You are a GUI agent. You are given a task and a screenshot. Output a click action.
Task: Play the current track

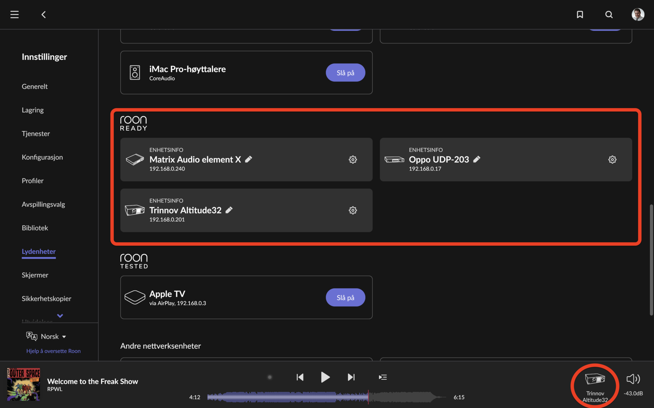(325, 377)
